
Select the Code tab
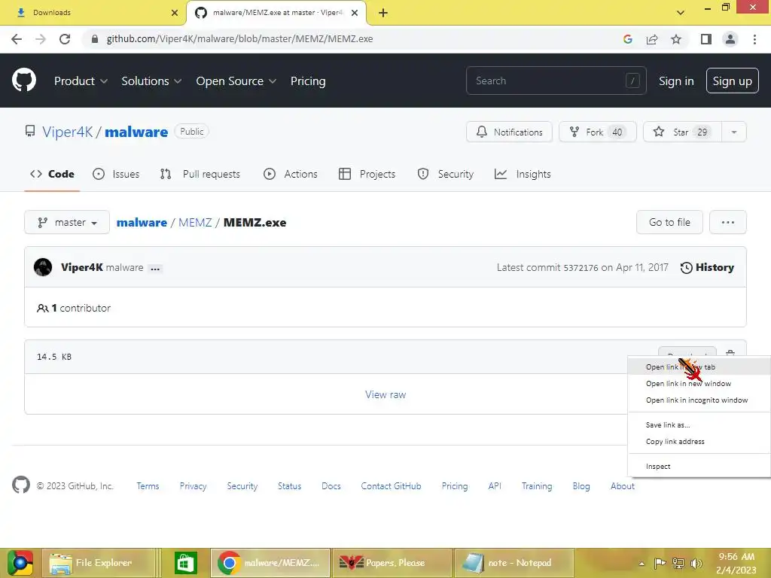52,174
